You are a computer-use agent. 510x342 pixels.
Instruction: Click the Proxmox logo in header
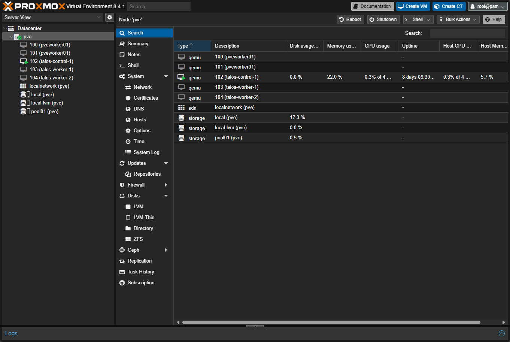coord(34,6)
